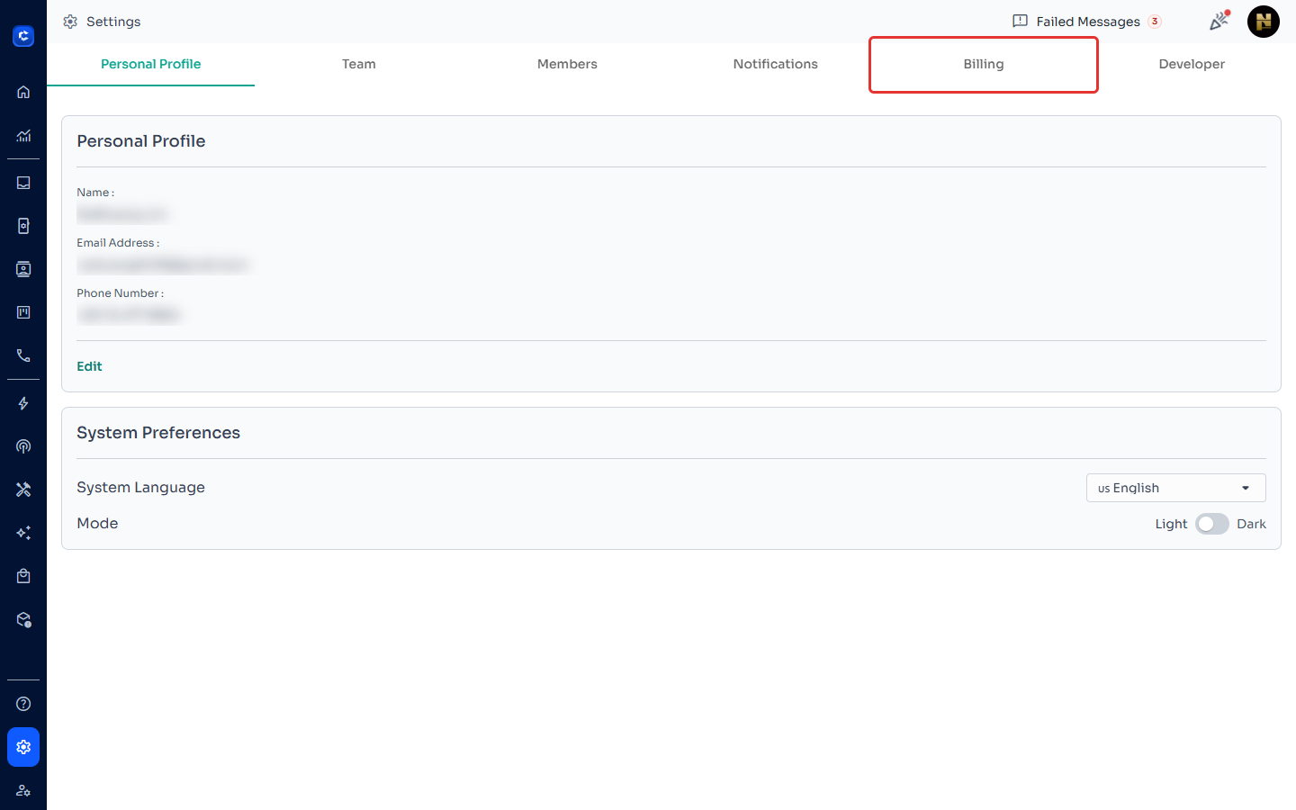This screenshot has height=810, width=1296.
Task: Open the broadcast signal icon in sidebar
Action: 23,446
